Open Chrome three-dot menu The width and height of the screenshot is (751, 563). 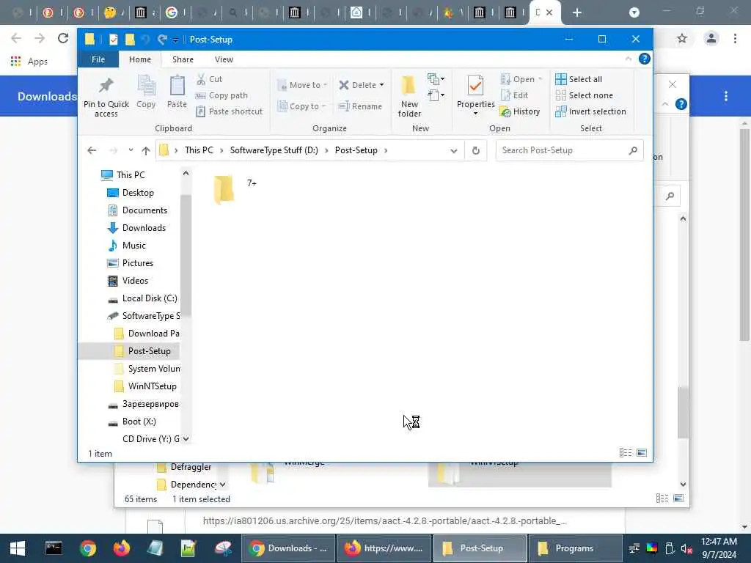point(735,38)
